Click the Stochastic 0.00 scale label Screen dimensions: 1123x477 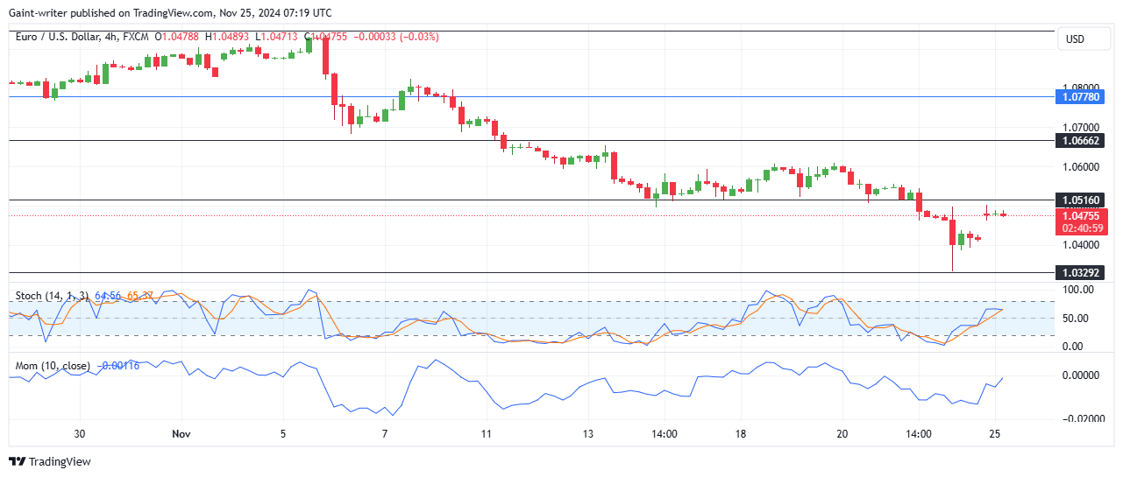click(x=1072, y=347)
